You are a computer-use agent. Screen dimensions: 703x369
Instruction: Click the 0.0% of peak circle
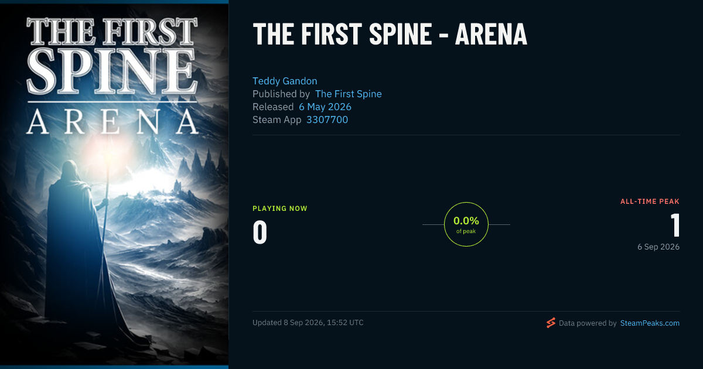pyautogui.click(x=466, y=224)
